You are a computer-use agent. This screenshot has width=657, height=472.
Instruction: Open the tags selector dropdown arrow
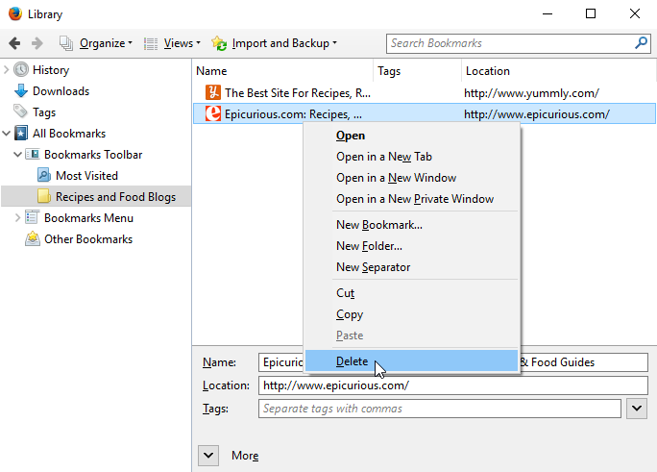636,409
